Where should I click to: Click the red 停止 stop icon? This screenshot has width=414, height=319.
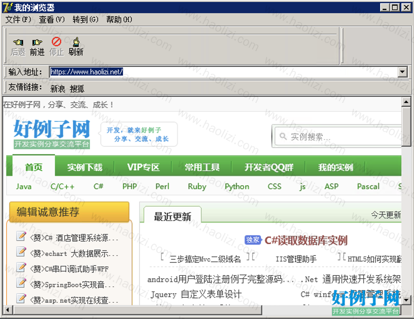click(57, 42)
